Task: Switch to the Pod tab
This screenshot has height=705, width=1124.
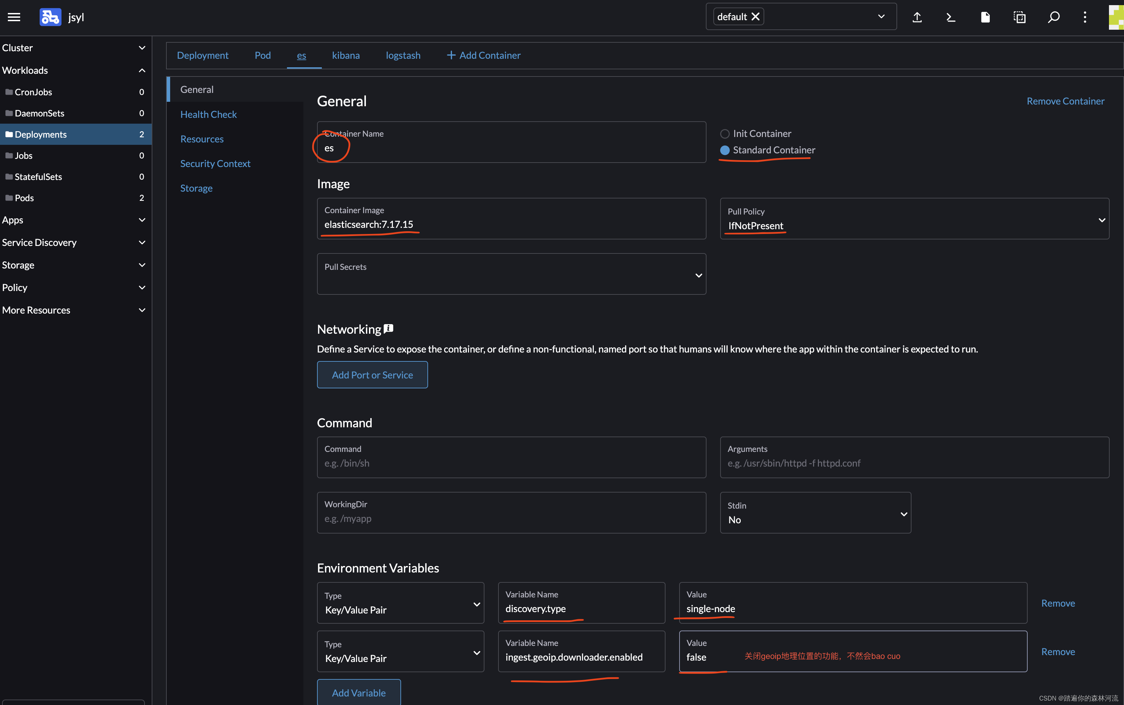Action: [x=263, y=55]
